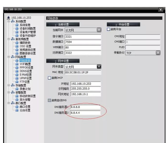This screenshot has height=143, width=168.
Task: Open the 网卡类型 dropdown
Action: click(x=99, y=67)
